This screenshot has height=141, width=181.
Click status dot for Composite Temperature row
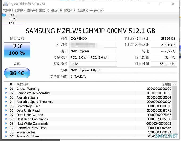click(6, 93)
